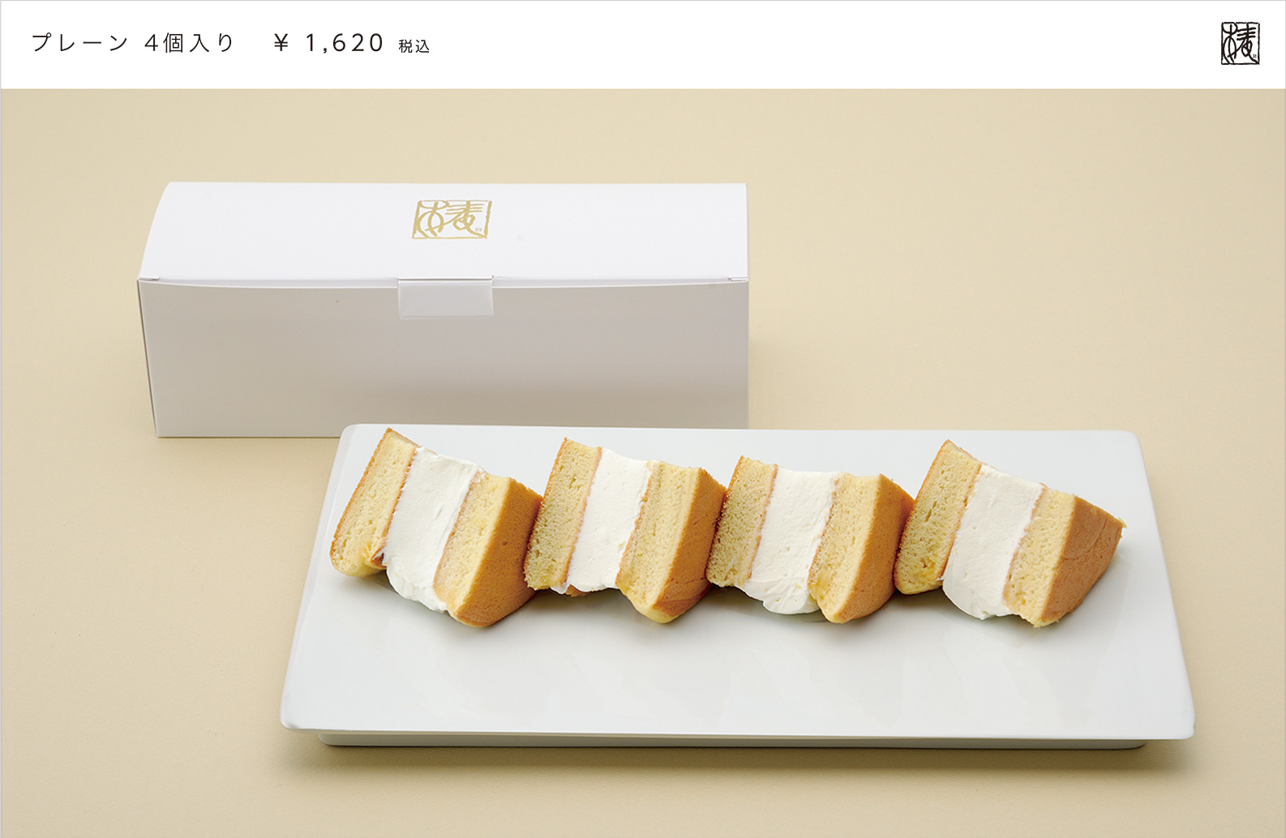Viewport: 1286px width, 838px height.
Task: Click the 税込 tax-included label
Action: [414, 46]
